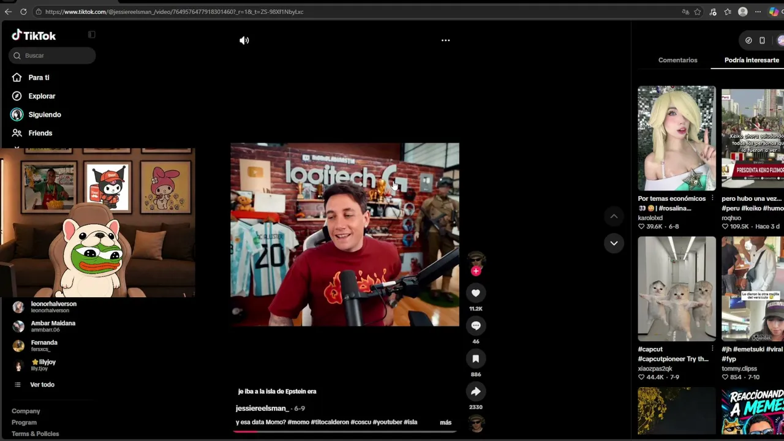Follow the creator with the red plus badge
The image size is (784, 441).
point(476,271)
